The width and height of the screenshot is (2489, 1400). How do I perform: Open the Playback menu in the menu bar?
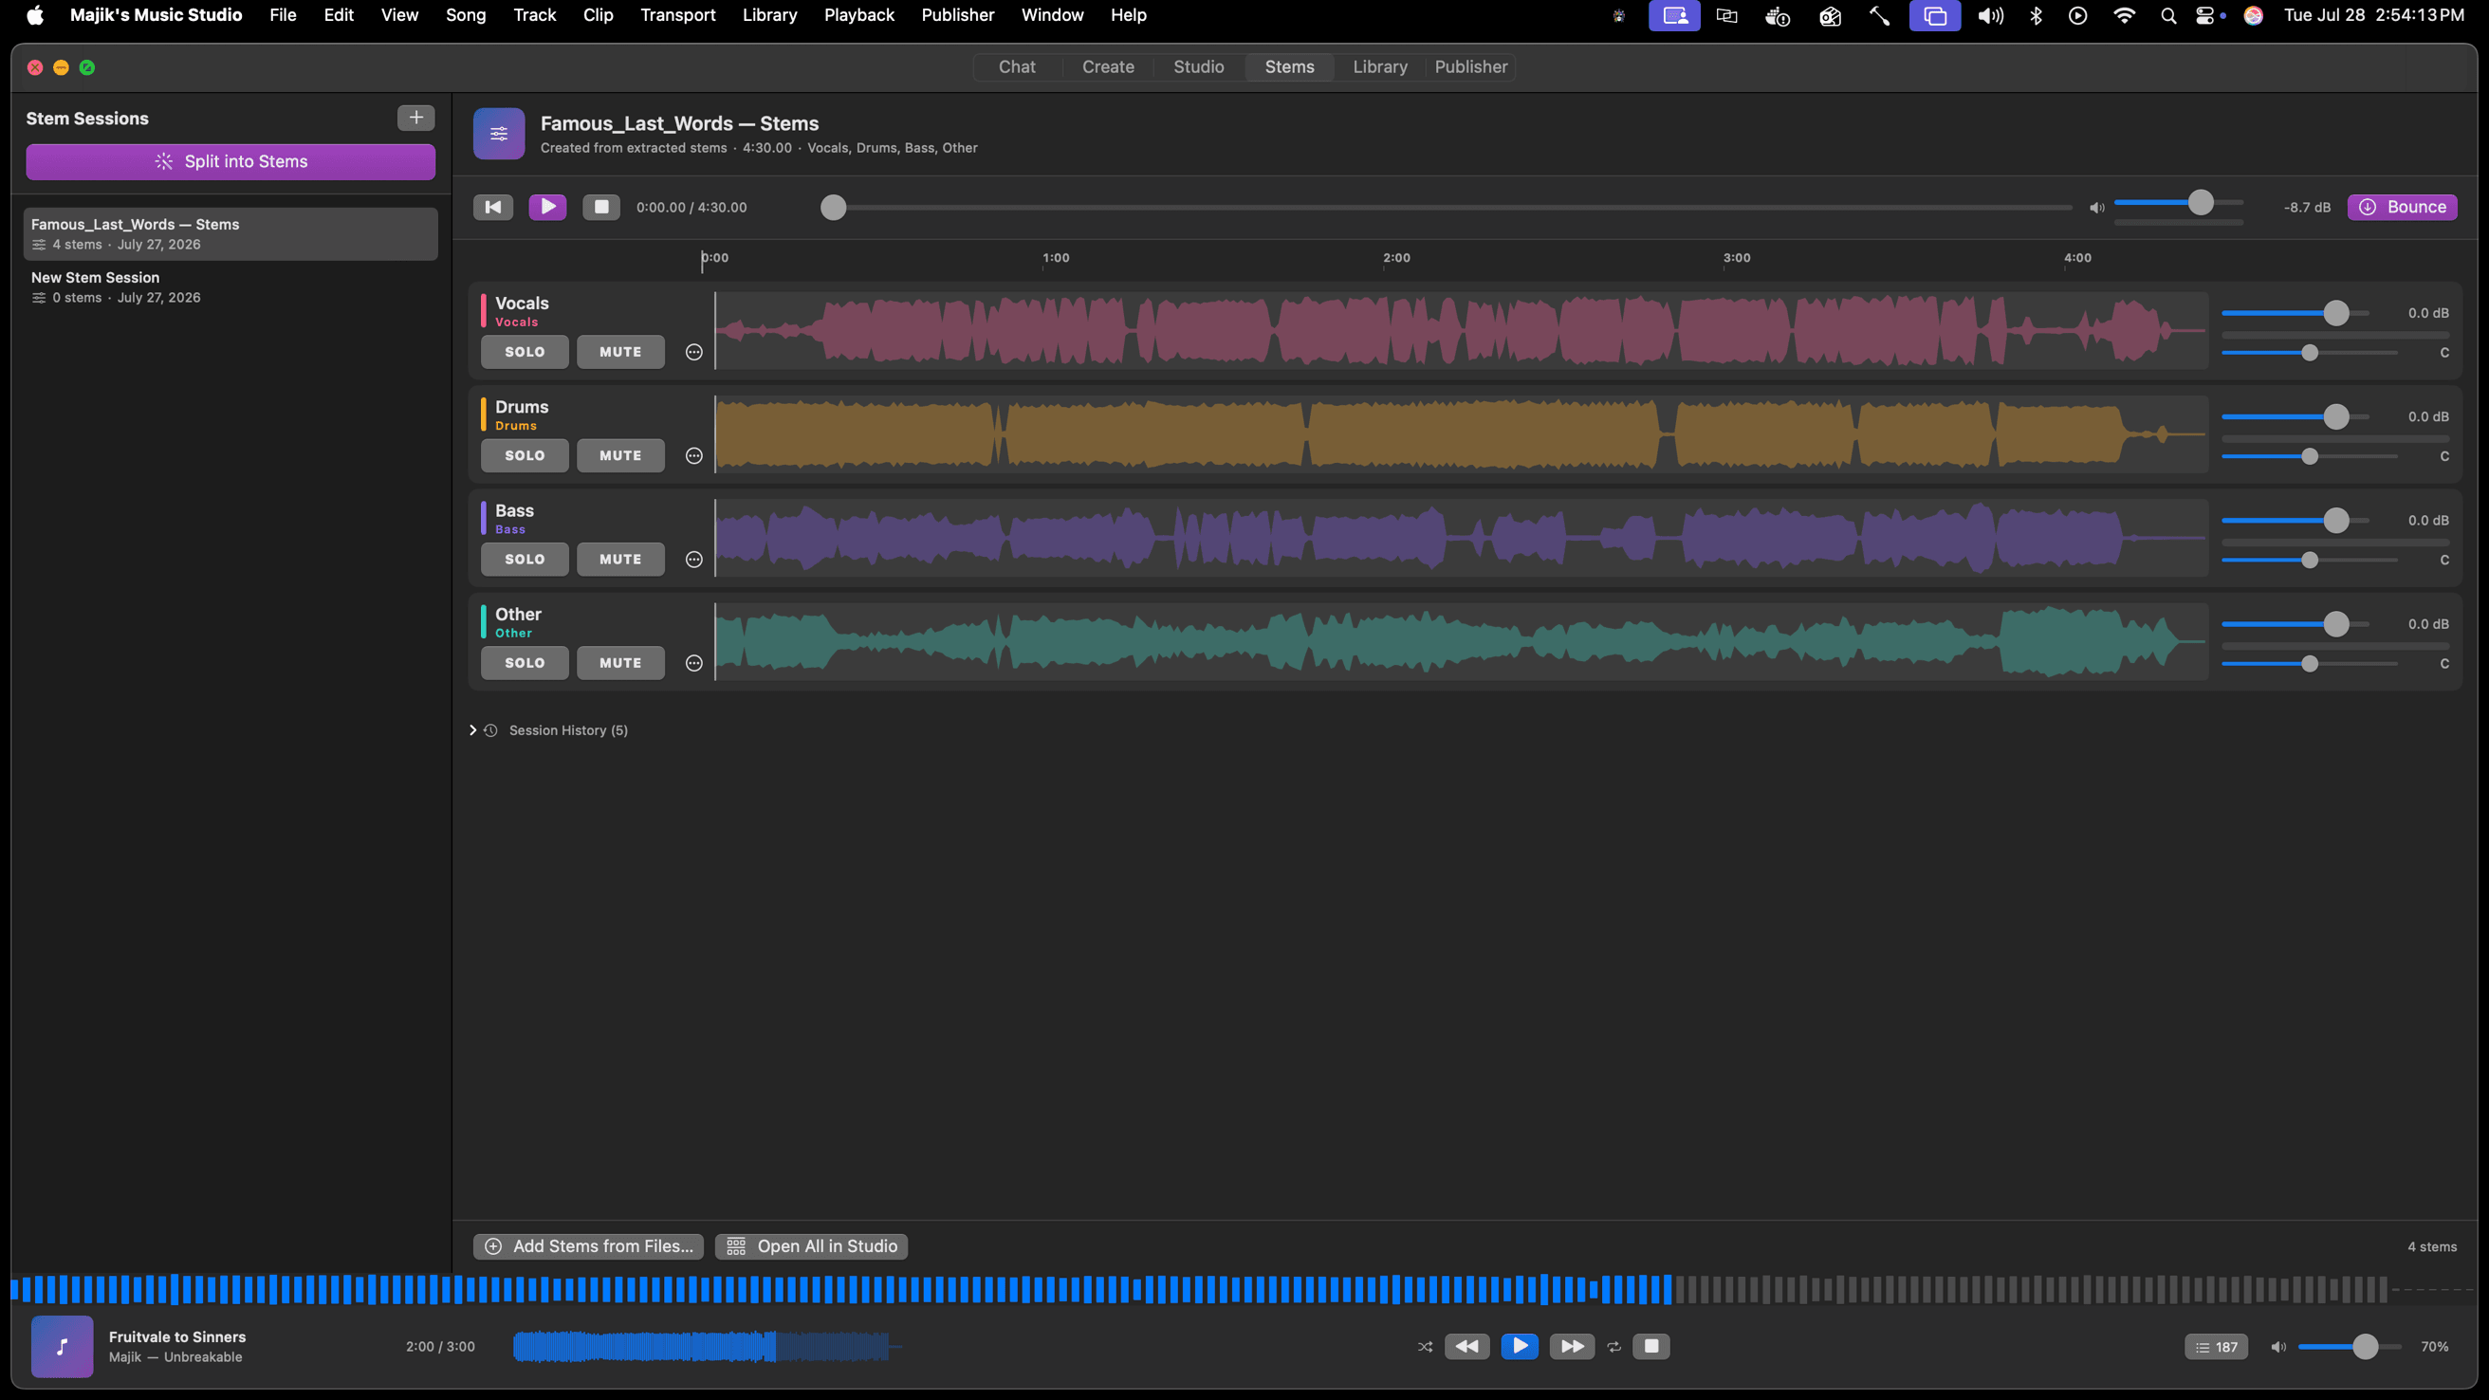coord(859,15)
